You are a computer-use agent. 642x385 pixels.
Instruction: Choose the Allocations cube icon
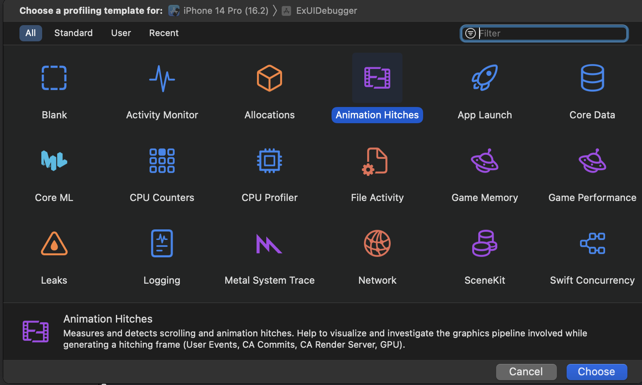coord(270,78)
